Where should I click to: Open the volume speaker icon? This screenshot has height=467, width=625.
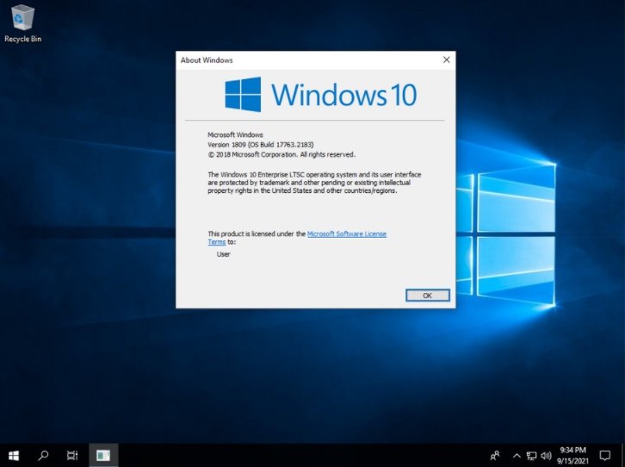pos(546,456)
